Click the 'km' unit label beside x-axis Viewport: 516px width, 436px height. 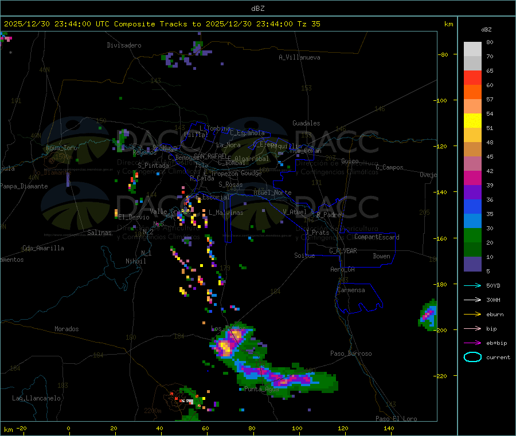(8, 430)
